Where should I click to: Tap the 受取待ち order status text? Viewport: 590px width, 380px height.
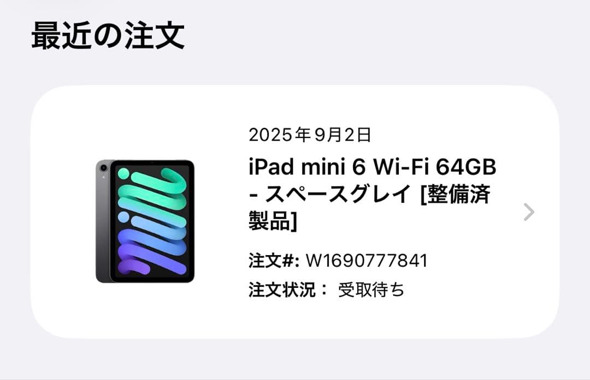tap(371, 289)
